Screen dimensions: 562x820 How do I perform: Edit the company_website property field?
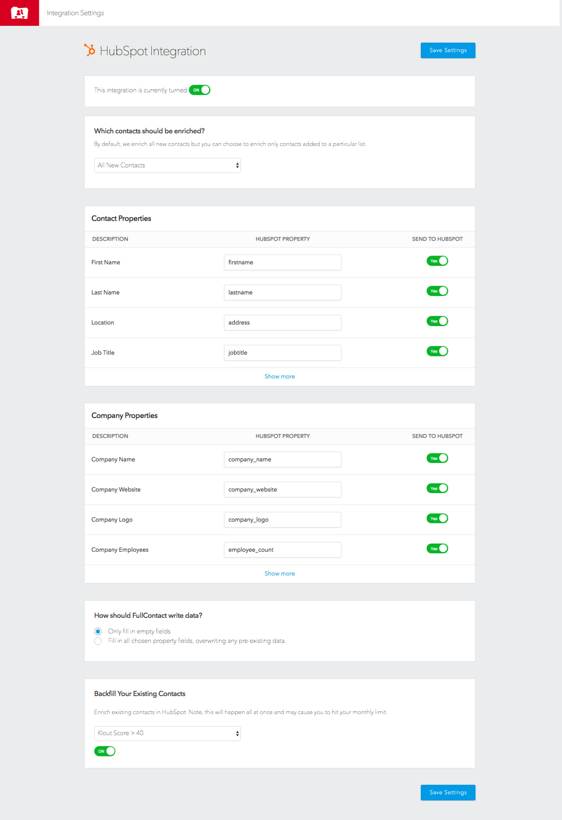283,490
